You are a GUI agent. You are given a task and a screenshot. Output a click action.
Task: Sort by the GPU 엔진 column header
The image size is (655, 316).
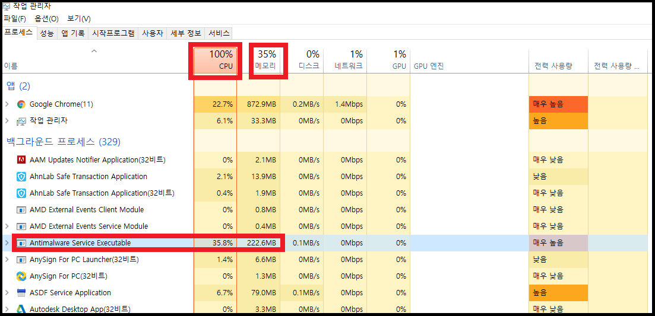coord(470,60)
